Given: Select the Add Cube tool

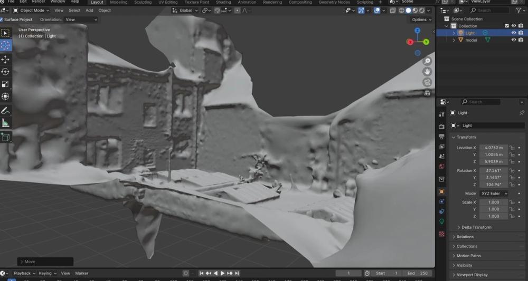Looking at the screenshot, I should (5, 137).
